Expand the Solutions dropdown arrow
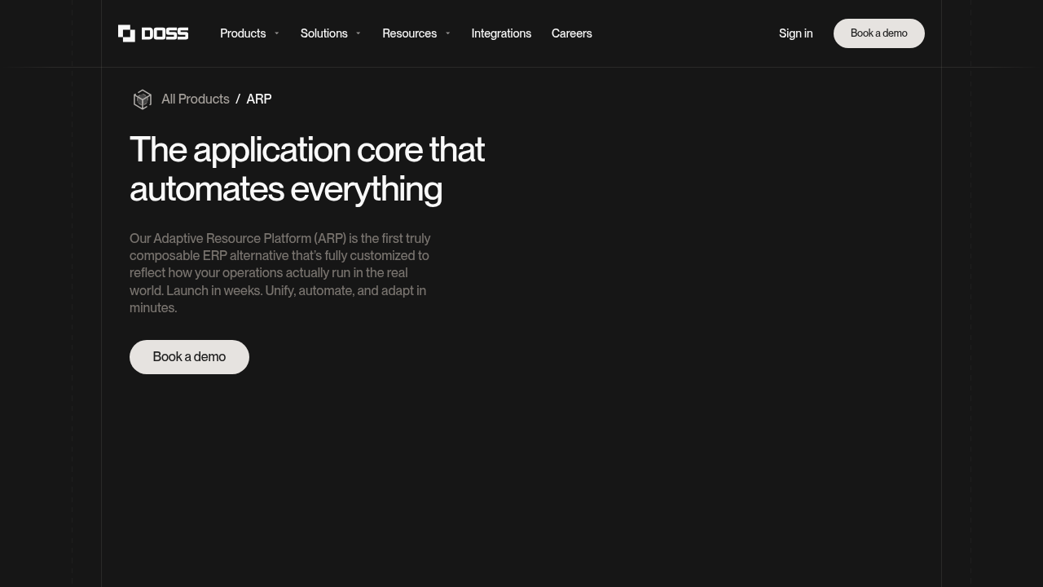This screenshot has height=587, width=1043. (x=359, y=33)
